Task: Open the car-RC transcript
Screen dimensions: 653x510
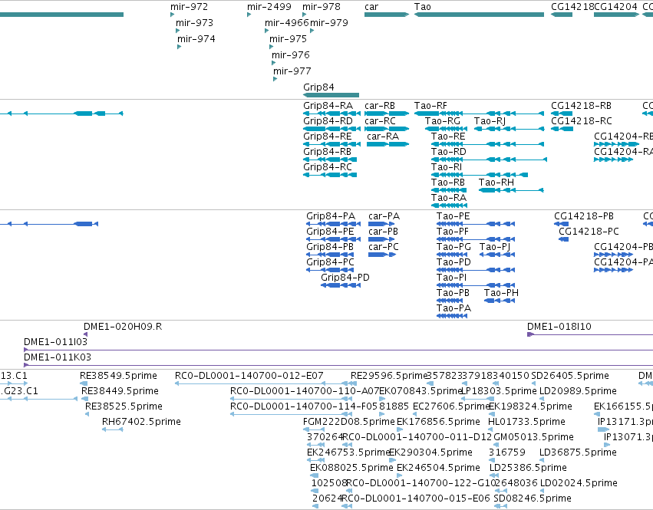Action: pos(387,129)
